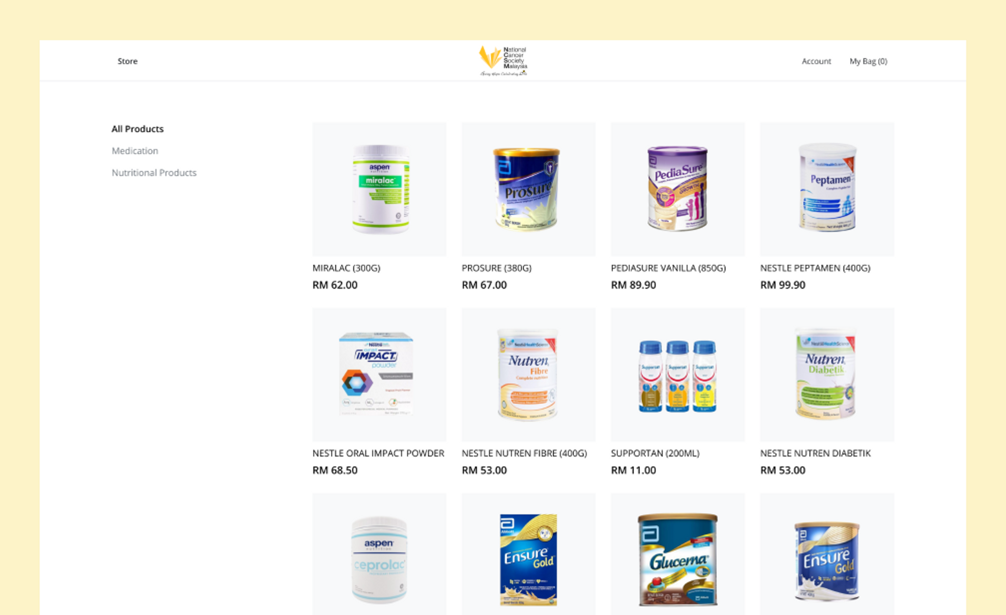View the Nutren Diabetik can image
1006x615 pixels.
(x=827, y=374)
